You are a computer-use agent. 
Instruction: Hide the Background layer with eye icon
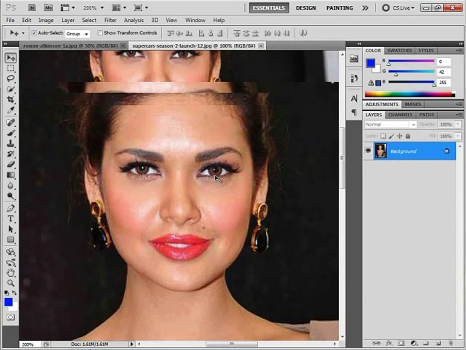368,151
